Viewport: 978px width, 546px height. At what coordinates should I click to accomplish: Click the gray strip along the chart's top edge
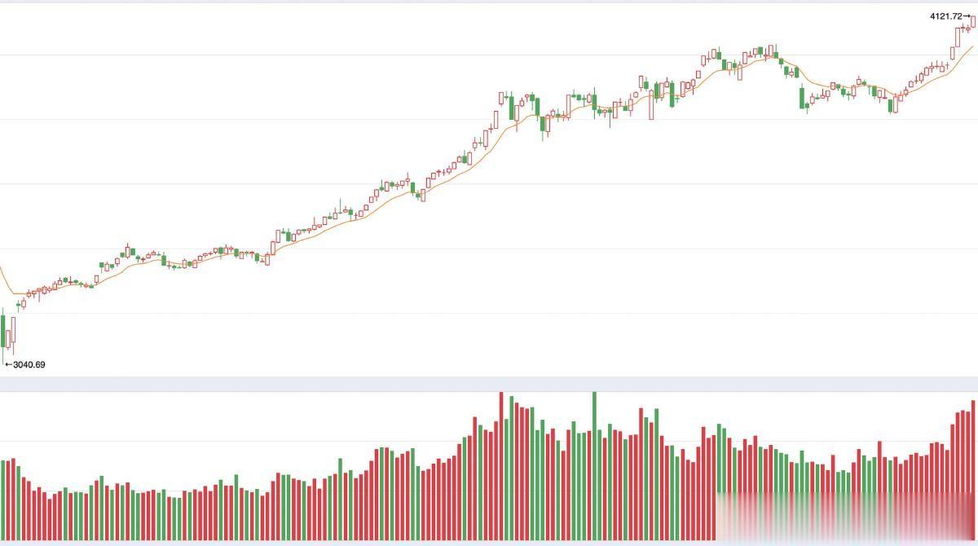coord(489,2)
